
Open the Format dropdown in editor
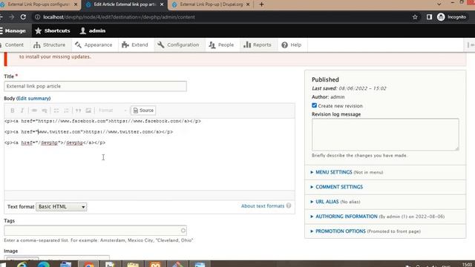pos(112,111)
